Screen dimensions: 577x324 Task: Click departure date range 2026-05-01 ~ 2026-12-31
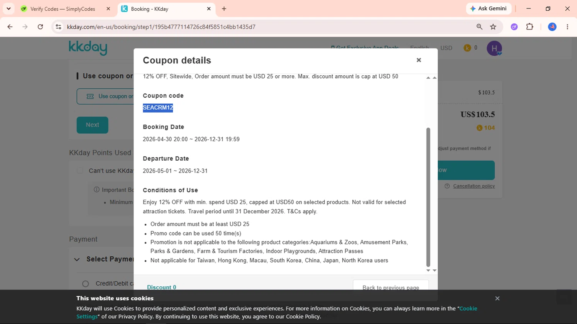[x=175, y=171]
